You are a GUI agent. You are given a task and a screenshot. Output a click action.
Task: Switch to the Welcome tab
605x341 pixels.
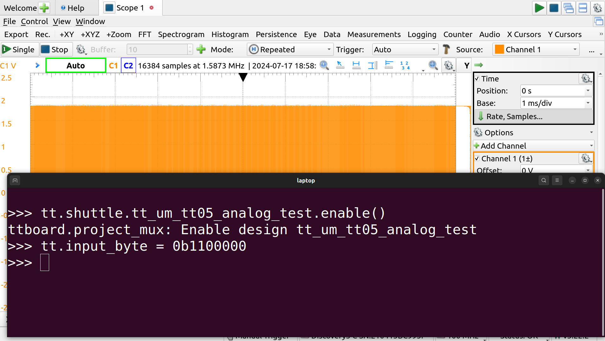(20, 8)
